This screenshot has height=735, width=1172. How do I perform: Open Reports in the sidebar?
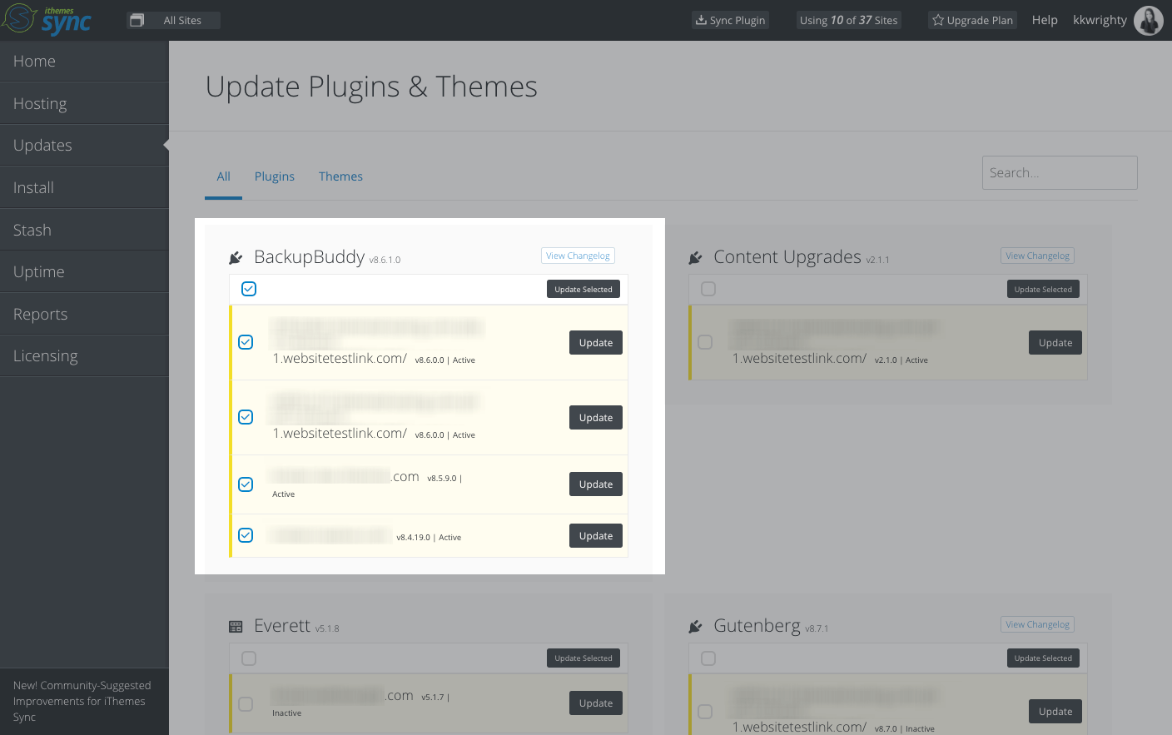tap(84, 314)
